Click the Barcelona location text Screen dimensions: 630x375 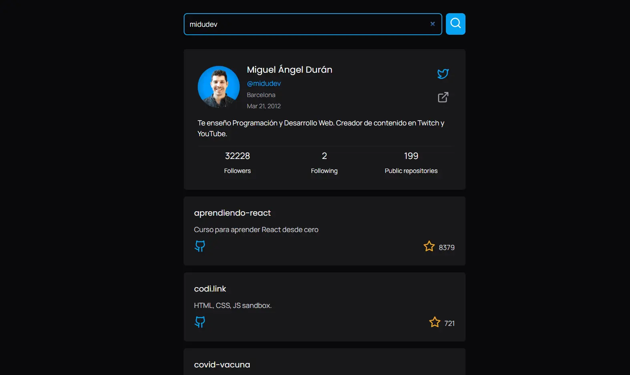[261, 95]
